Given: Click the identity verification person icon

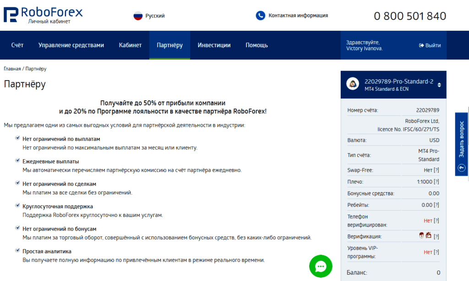Looking at the screenshot, I should [x=421, y=236].
